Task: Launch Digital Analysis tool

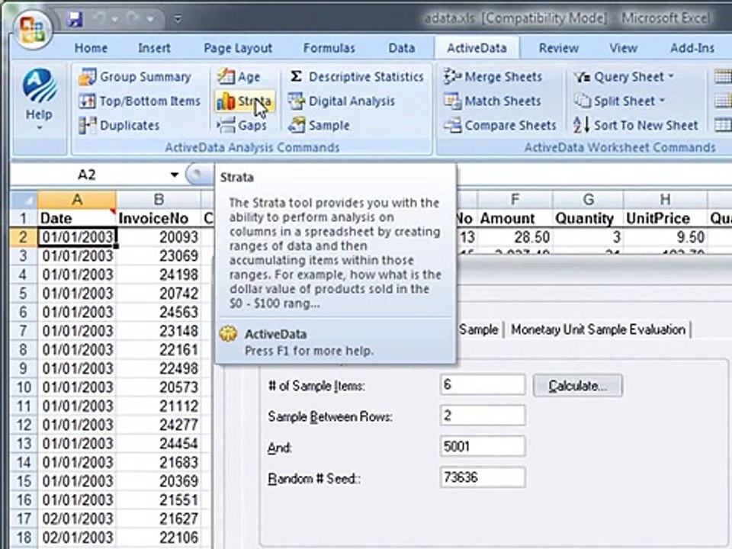Action: (342, 101)
